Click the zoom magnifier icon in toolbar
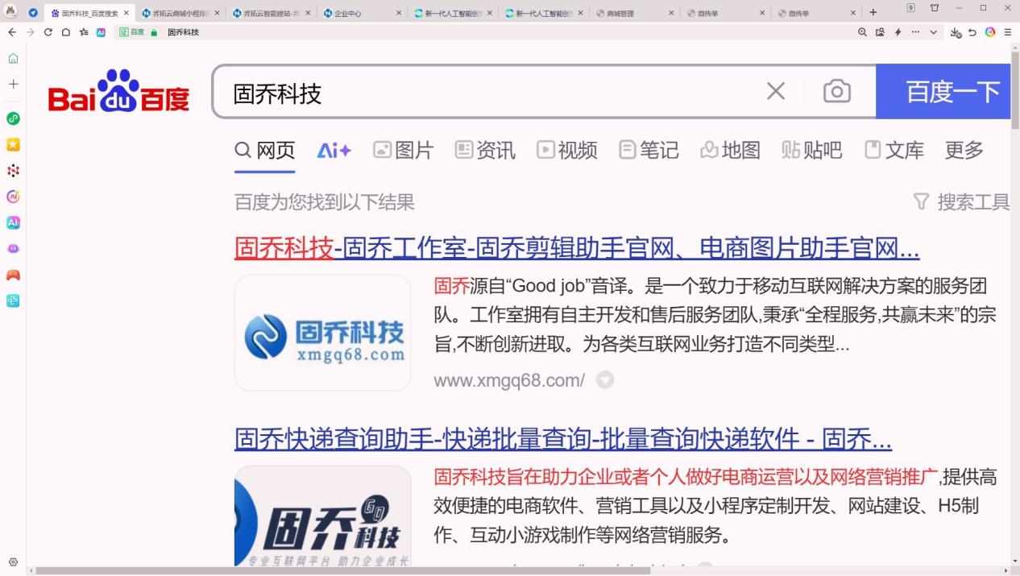Viewport: 1020px width, 576px height. [862, 32]
